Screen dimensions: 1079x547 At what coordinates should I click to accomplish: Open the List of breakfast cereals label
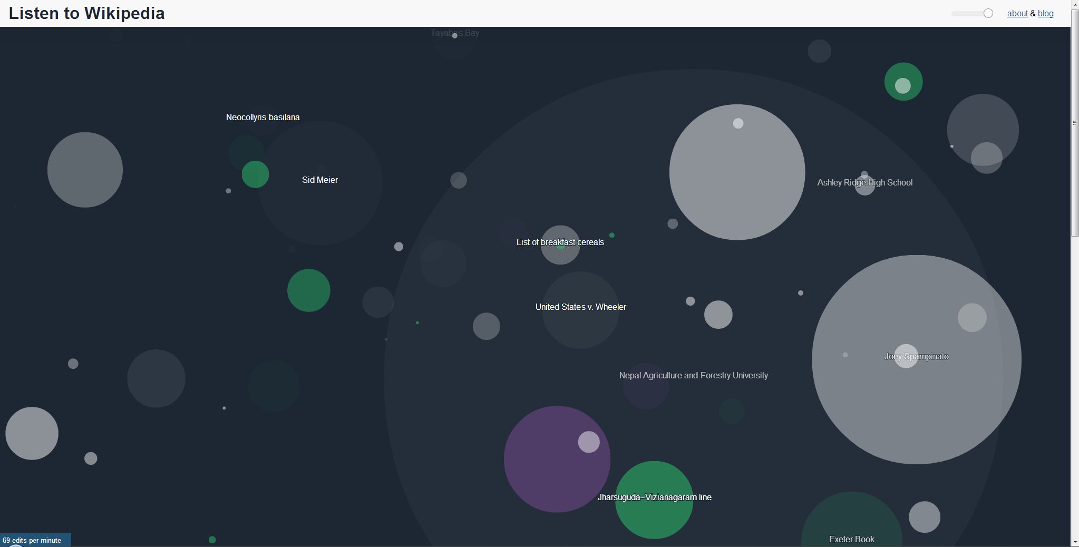pos(560,242)
